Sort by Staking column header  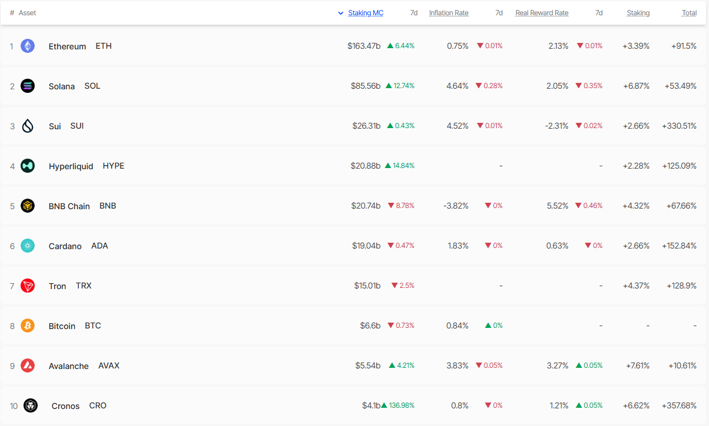[x=638, y=13]
